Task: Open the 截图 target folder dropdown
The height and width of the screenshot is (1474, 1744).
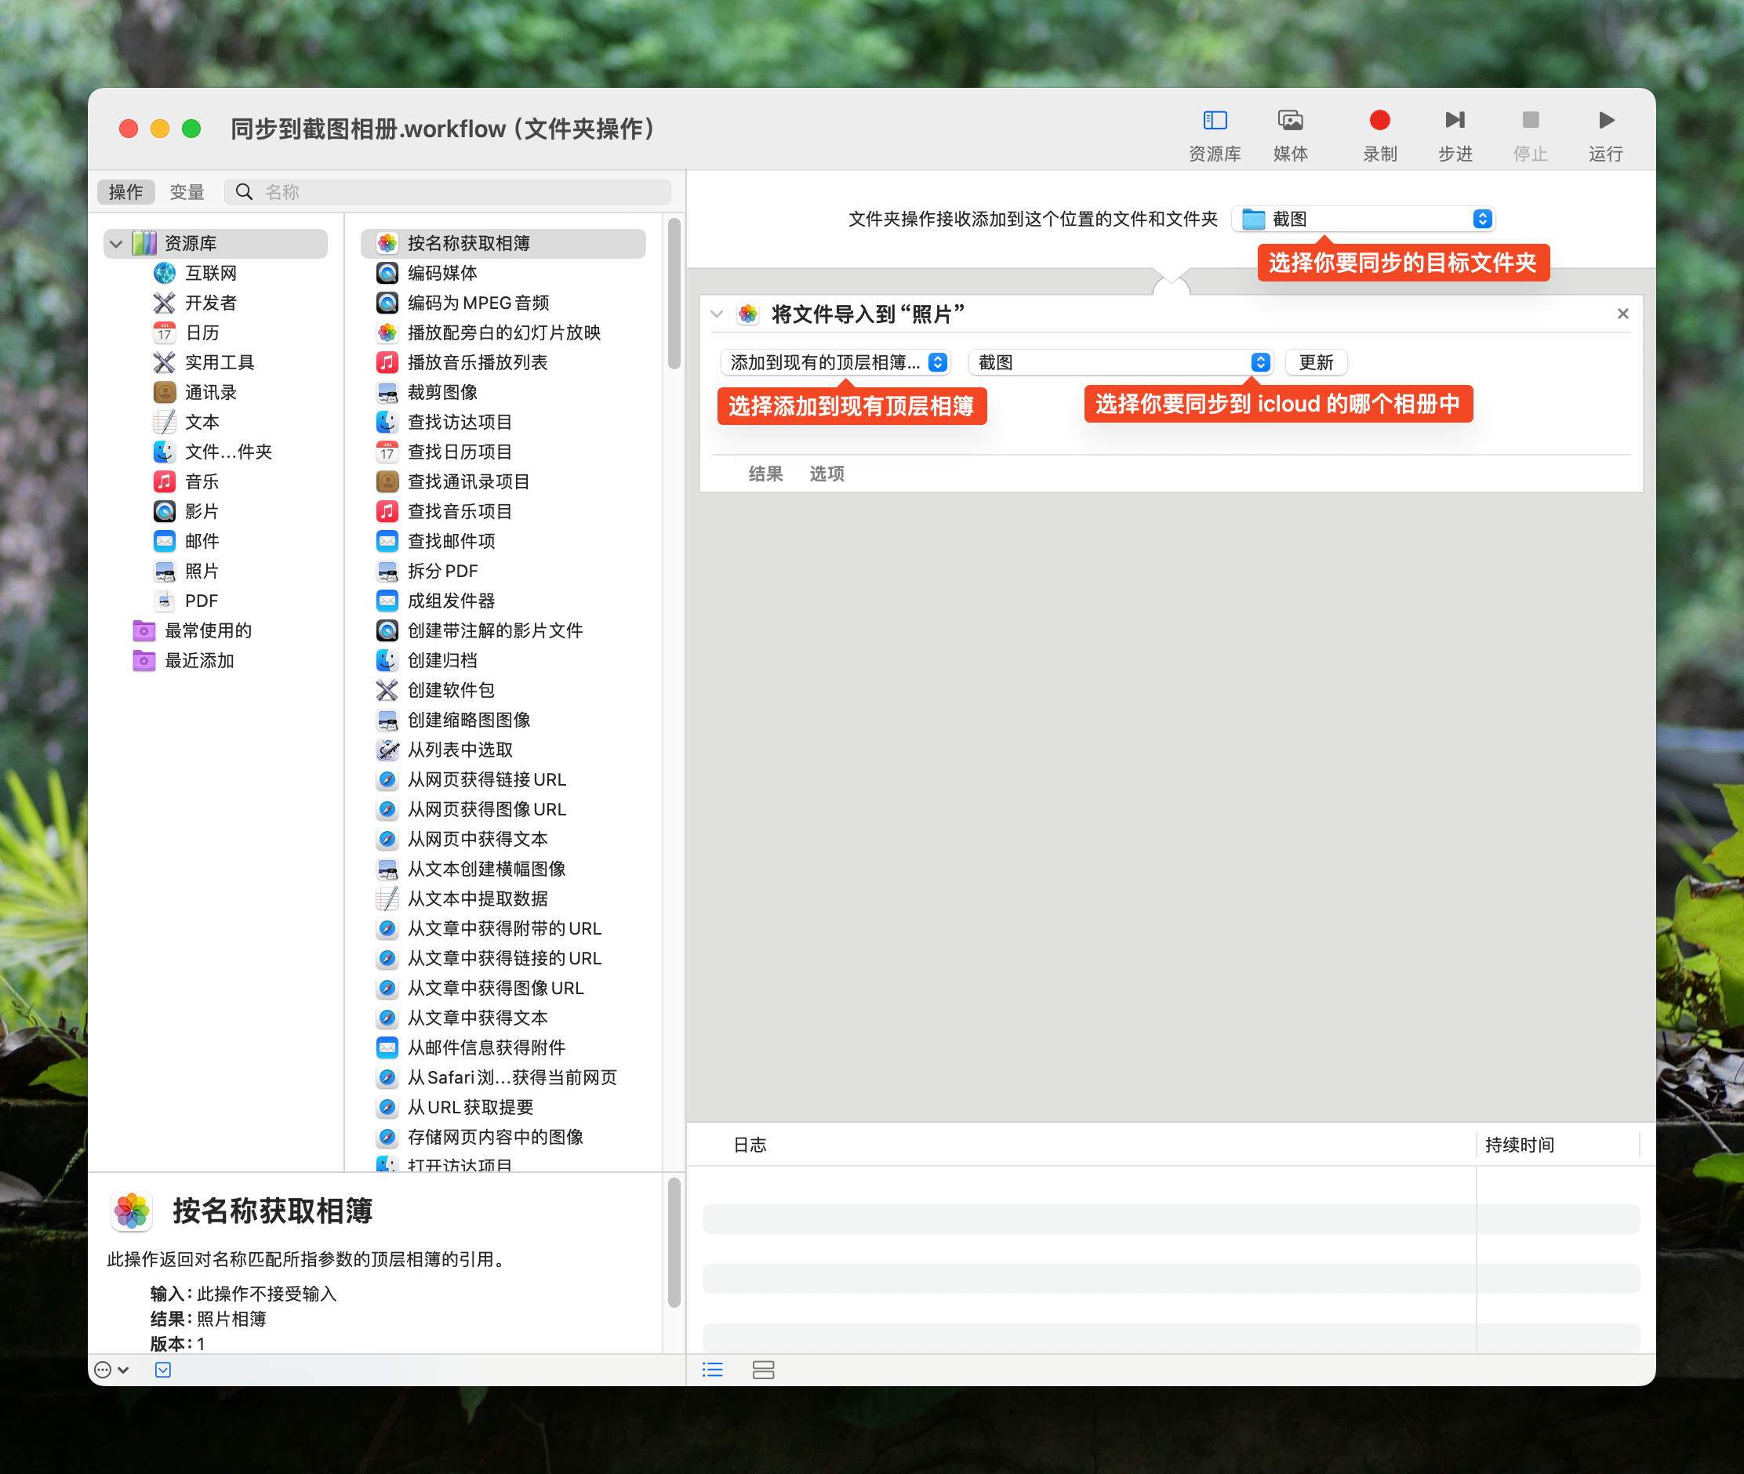Action: [1363, 219]
